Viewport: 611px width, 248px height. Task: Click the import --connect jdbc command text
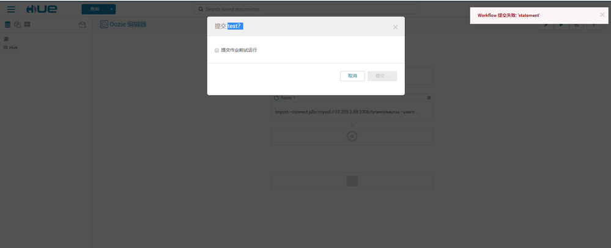[346, 112]
